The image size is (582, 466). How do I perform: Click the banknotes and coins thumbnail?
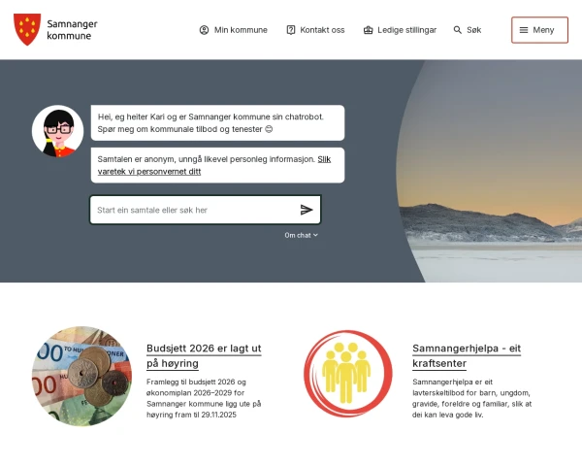coord(81,376)
